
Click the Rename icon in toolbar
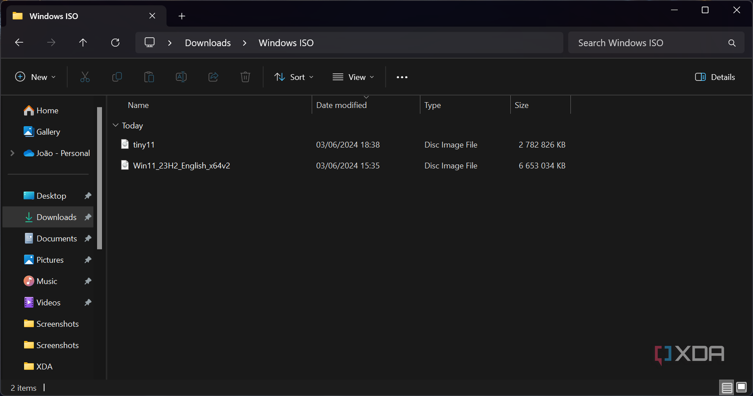181,77
